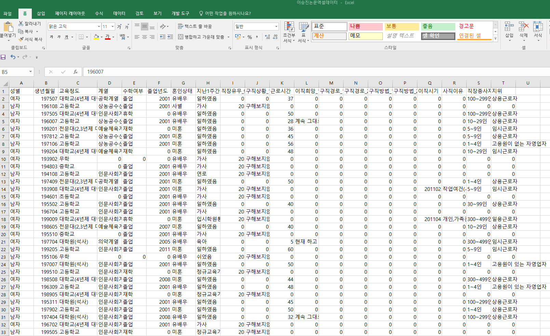Click the Percent style icon

tap(250, 37)
